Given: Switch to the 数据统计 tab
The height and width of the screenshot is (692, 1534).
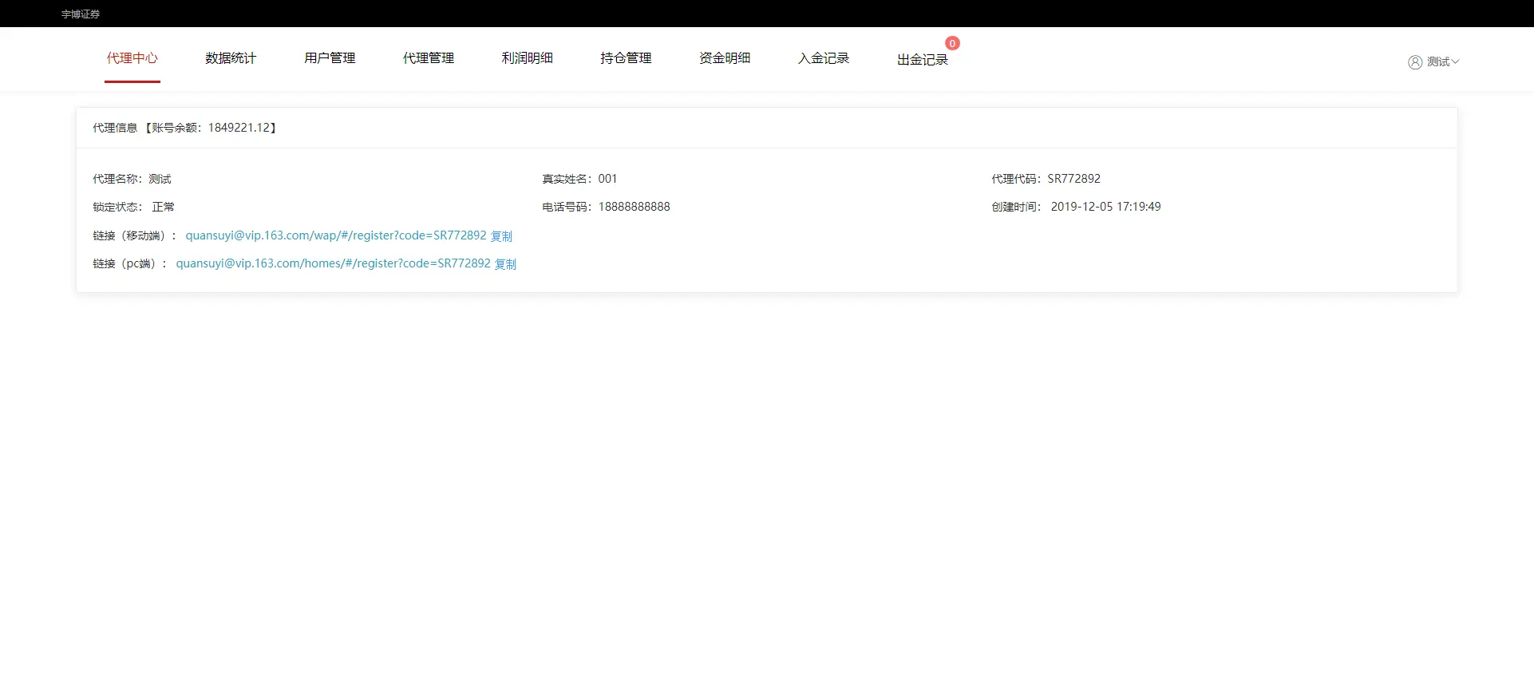Looking at the screenshot, I should [x=231, y=58].
